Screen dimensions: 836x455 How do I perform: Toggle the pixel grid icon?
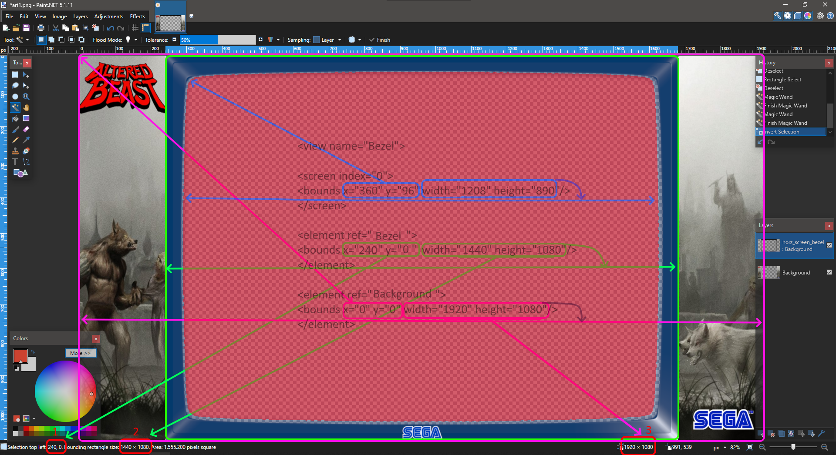click(135, 28)
